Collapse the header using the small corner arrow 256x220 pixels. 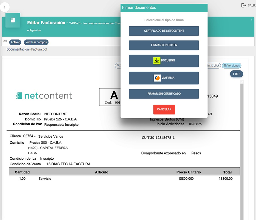[x=251, y=20]
